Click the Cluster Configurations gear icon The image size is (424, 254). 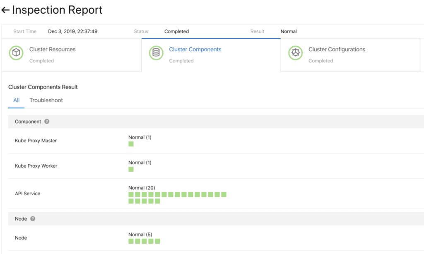(x=295, y=53)
